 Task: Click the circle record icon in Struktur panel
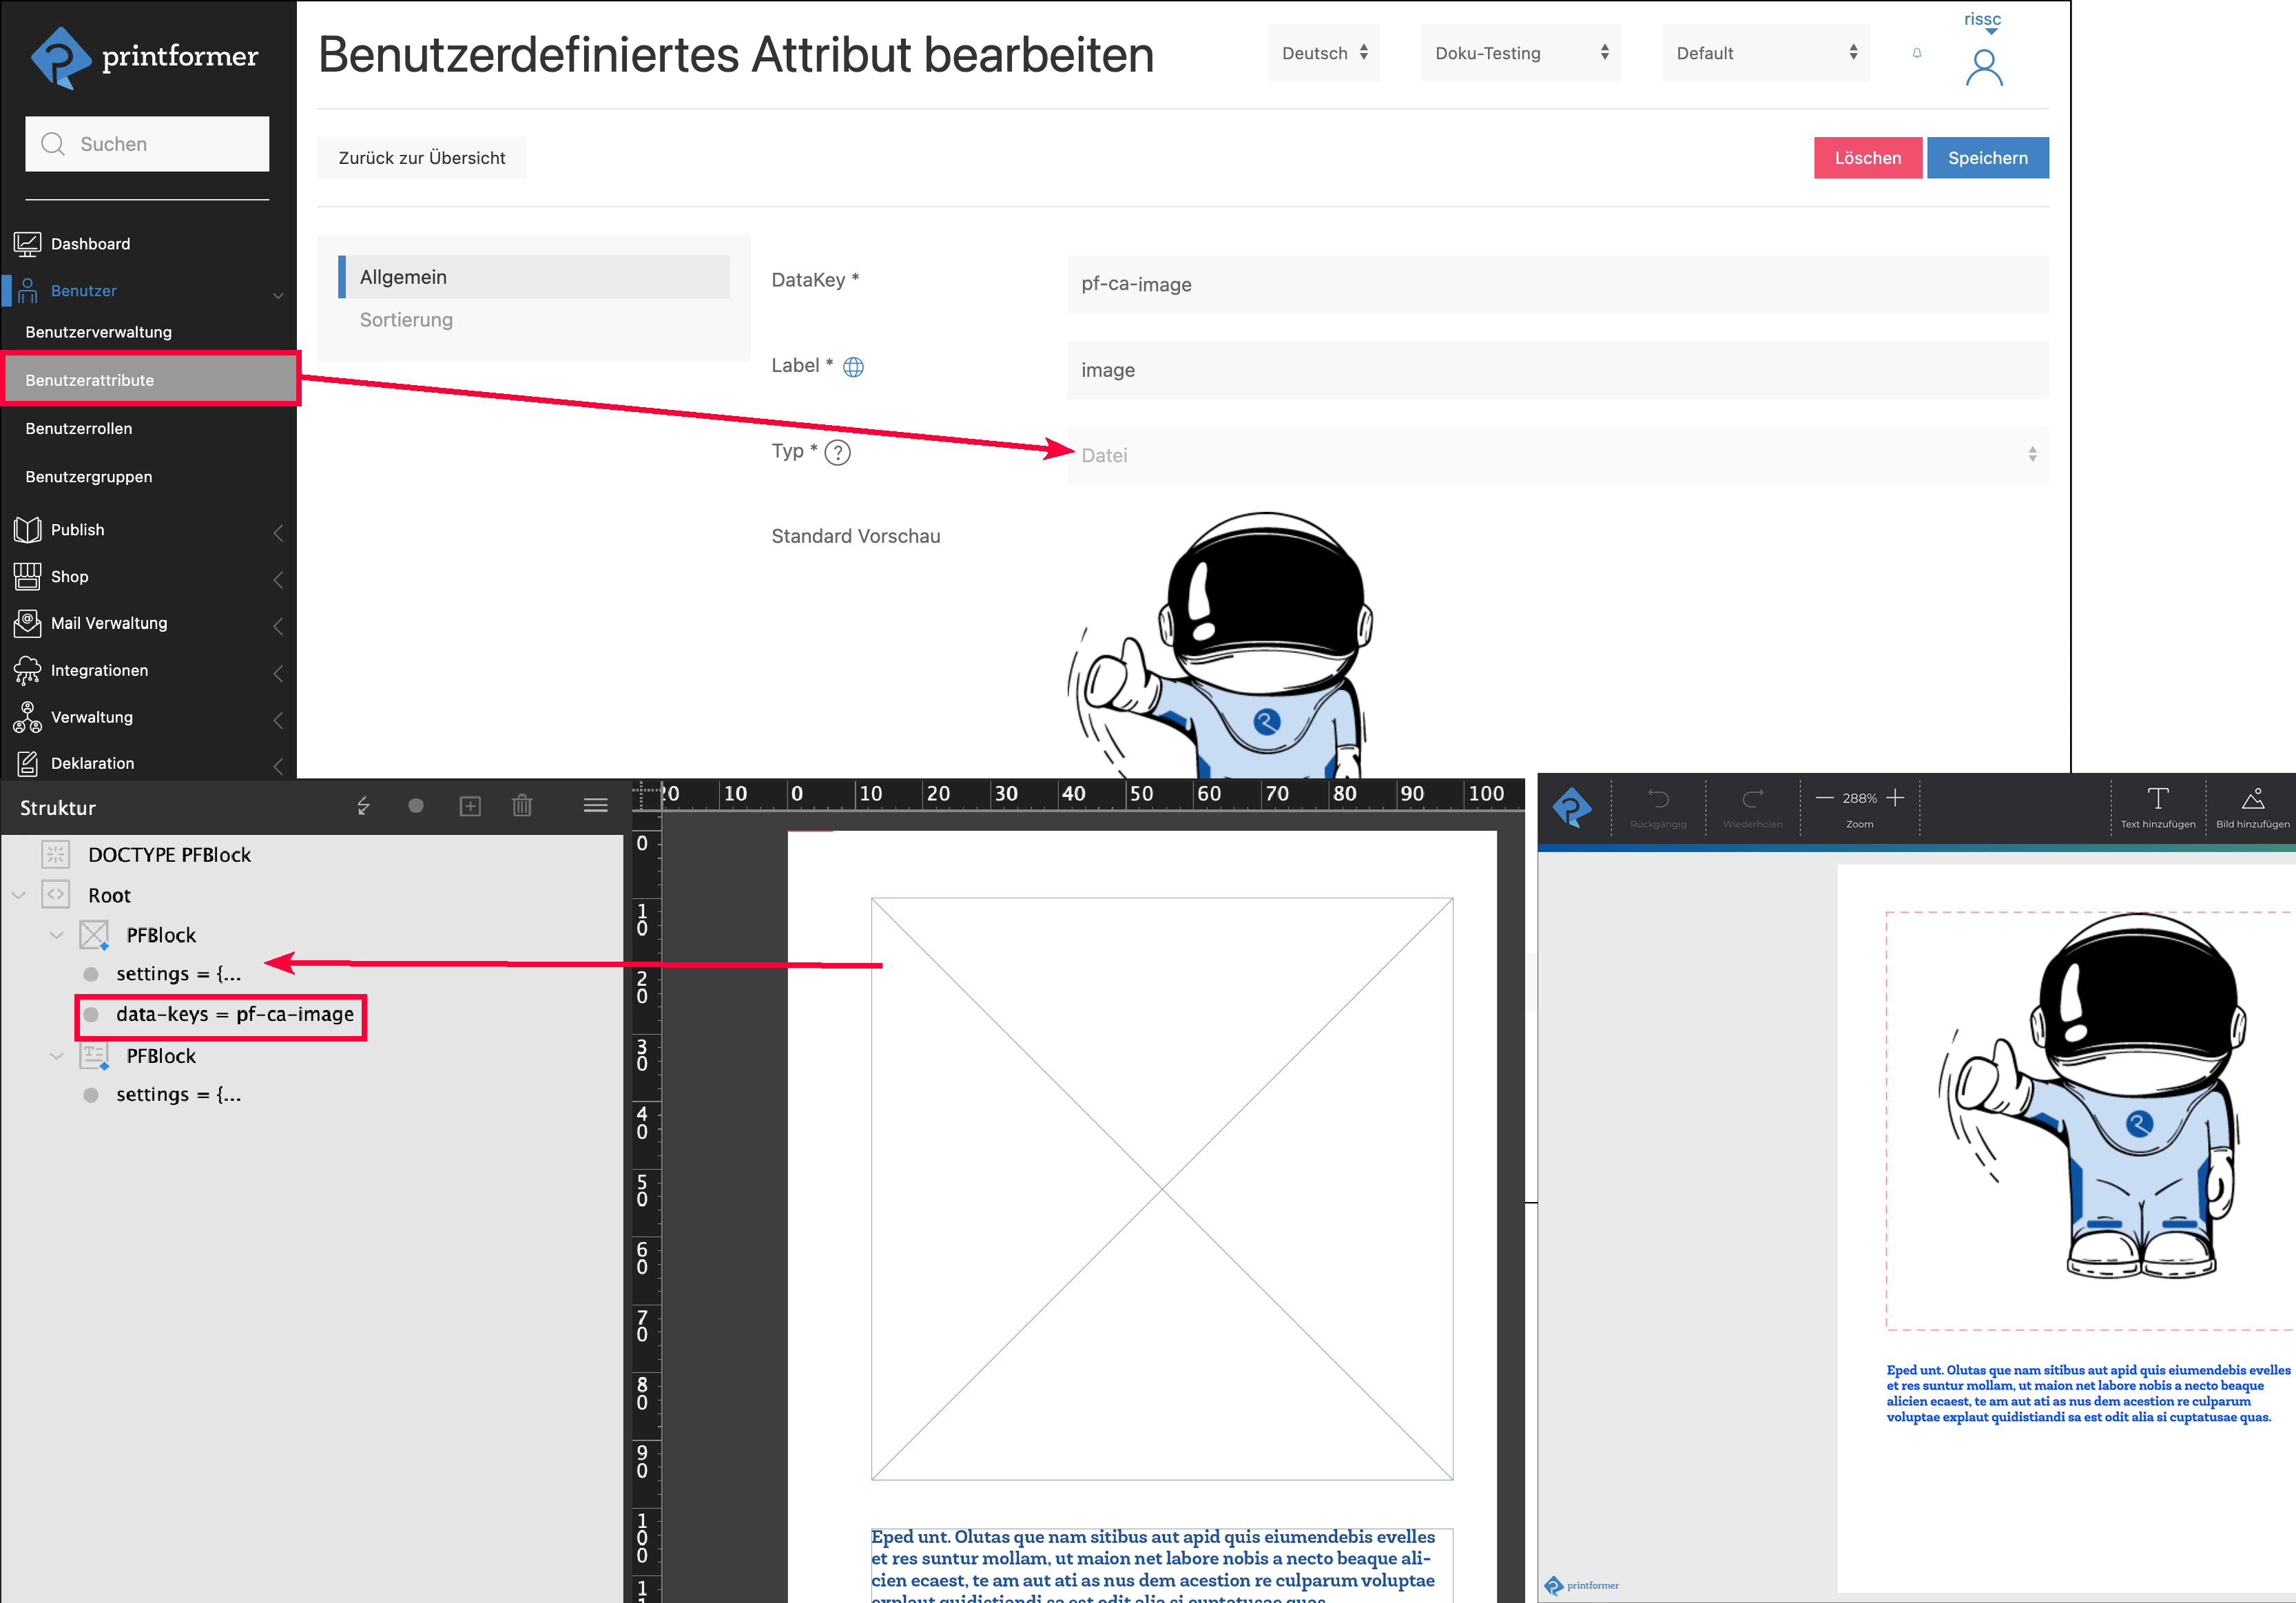coord(416,806)
